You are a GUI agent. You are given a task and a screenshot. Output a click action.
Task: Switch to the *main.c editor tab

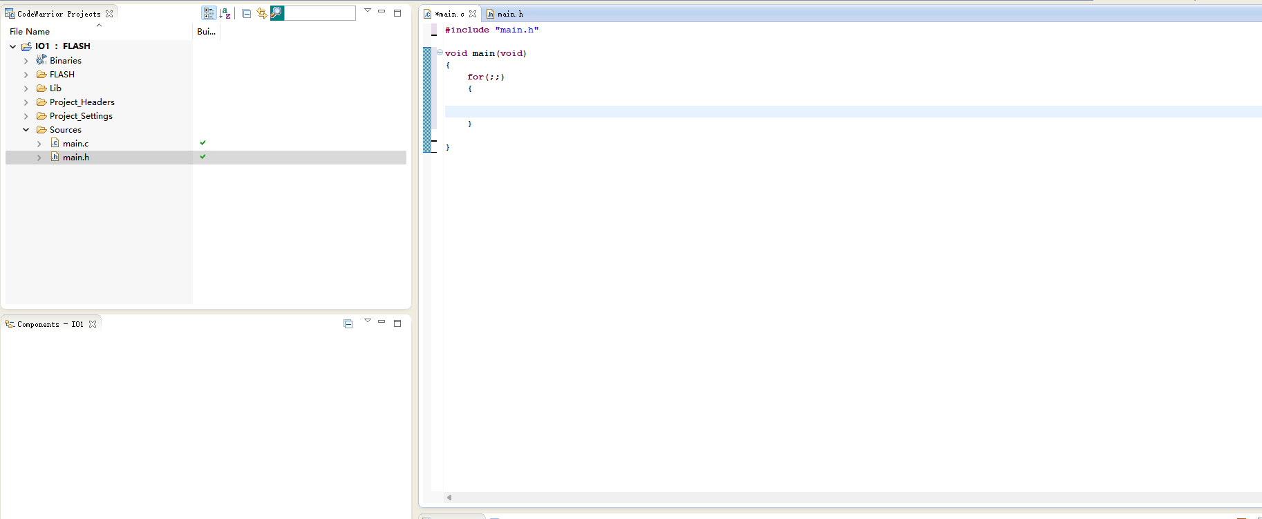449,14
